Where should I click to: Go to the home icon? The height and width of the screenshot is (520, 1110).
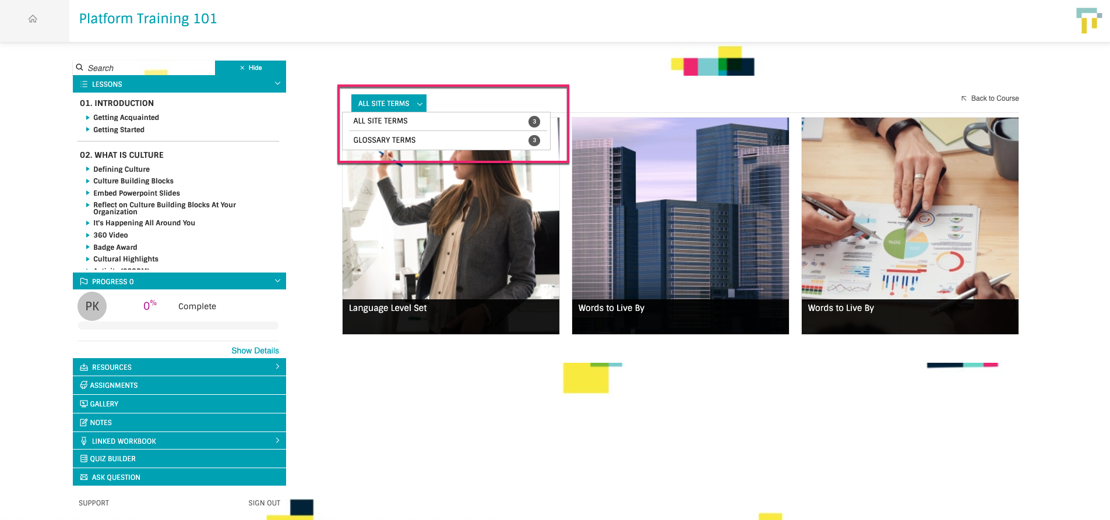(x=33, y=19)
